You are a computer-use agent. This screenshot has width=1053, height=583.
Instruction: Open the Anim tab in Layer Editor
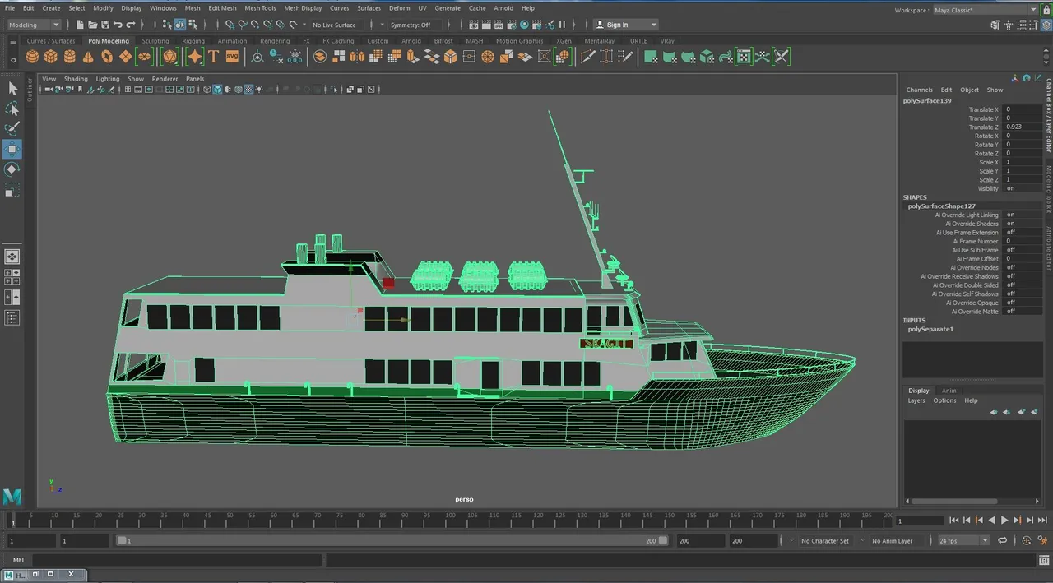click(x=949, y=391)
